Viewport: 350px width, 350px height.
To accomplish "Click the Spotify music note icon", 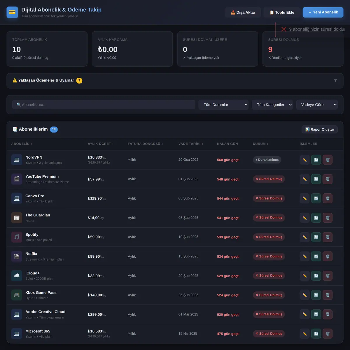I will [17, 237].
